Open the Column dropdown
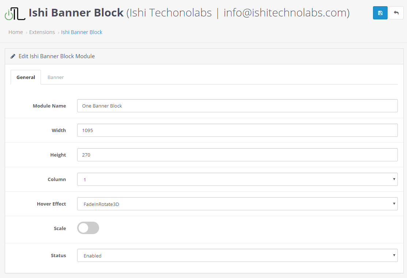This screenshot has height=278, width=407. 237,179
